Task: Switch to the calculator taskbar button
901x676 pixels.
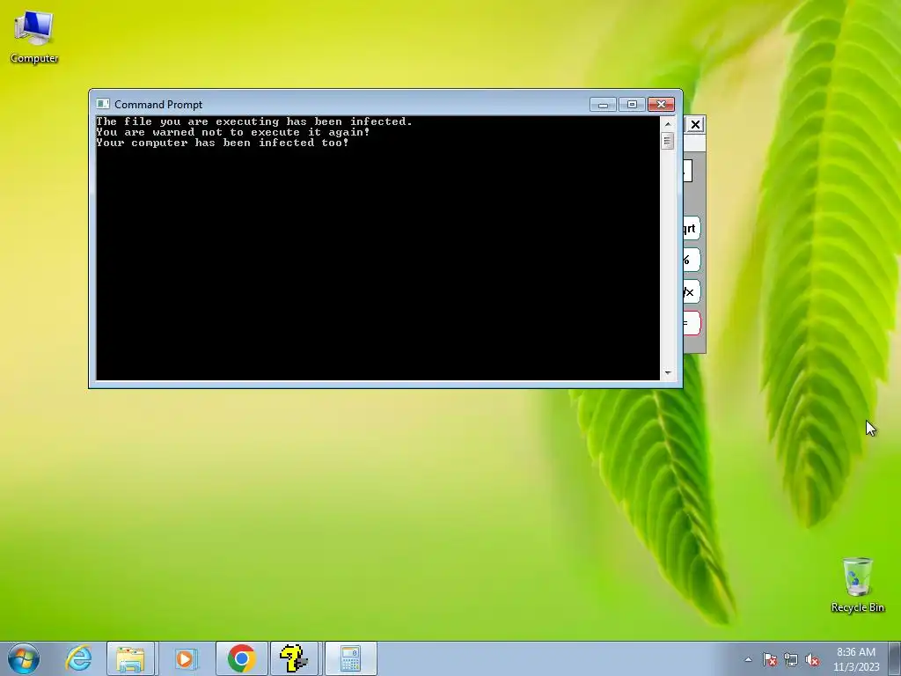Action: 350,658
